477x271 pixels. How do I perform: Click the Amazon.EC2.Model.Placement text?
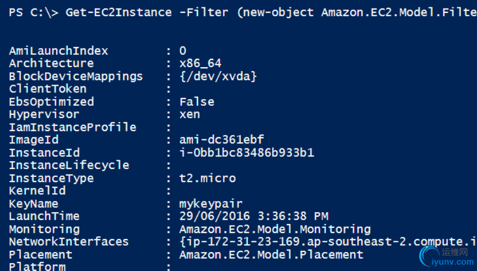tap(272, 255)
